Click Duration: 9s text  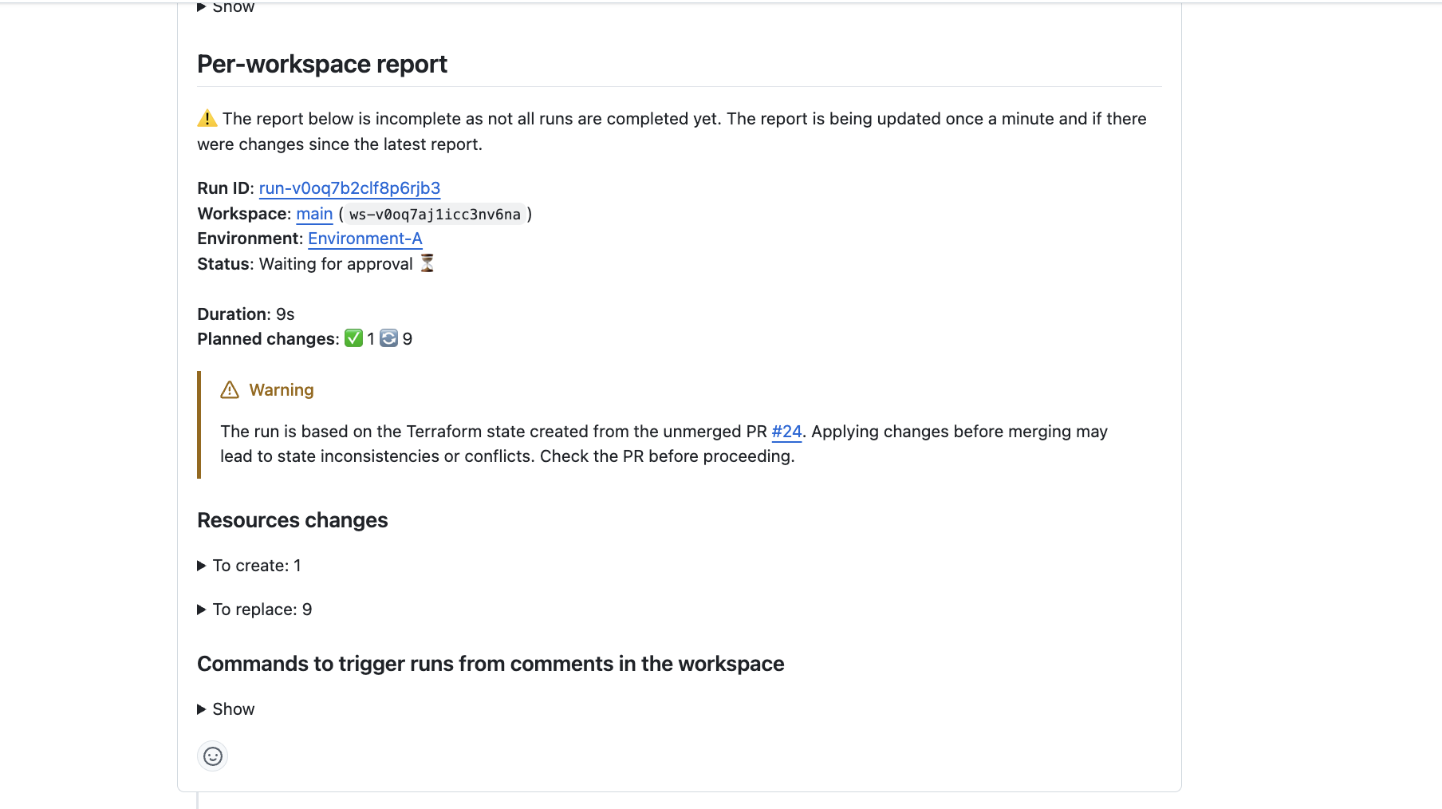point(246,314)
